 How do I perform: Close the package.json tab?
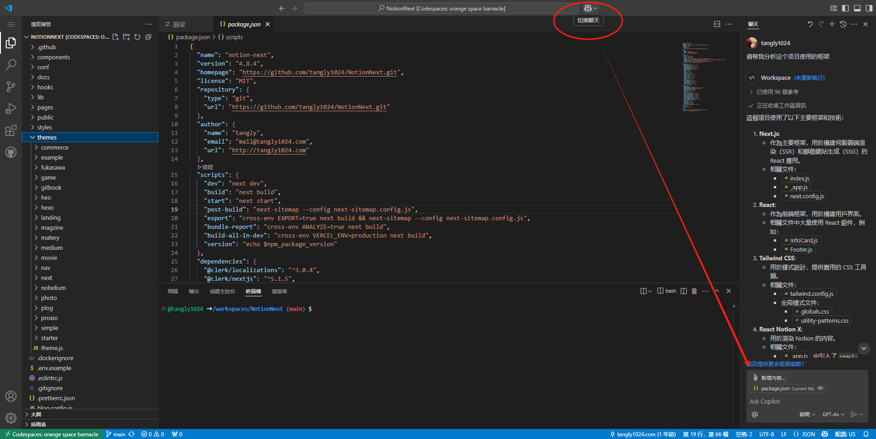click(x=268, y=24)
